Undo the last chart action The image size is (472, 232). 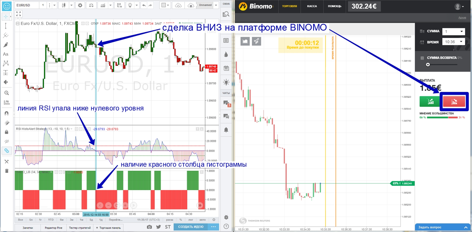point(144,5)
